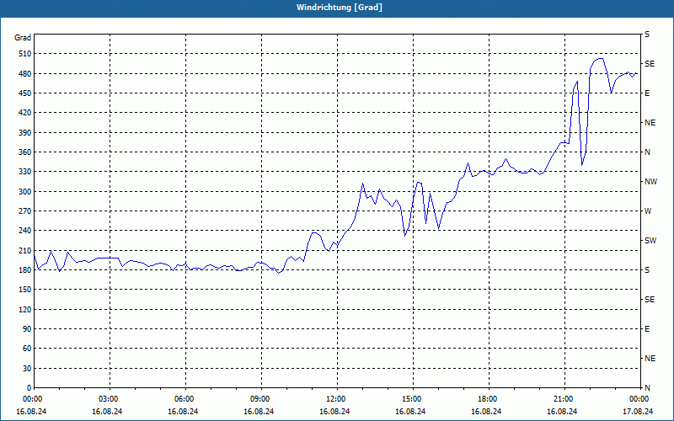Click the 60 y-axis value
The height and width of the screenshot is (421, 674).
pos(27,349)
